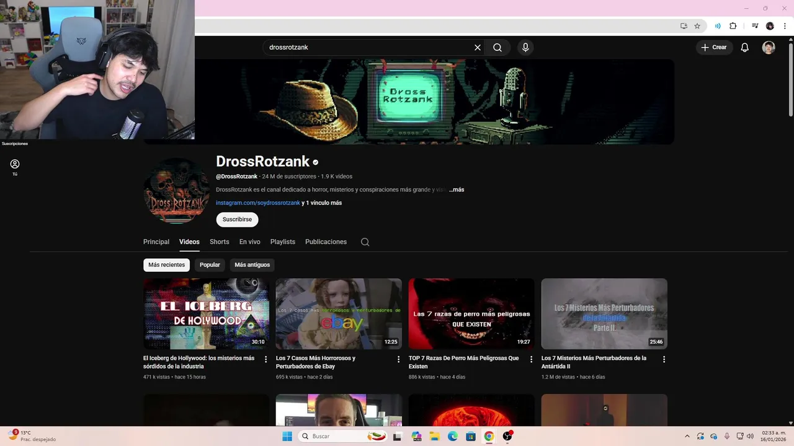Open options for El Iceberg de Hollywood video
The image size is (794, 446).
point(266,359)
